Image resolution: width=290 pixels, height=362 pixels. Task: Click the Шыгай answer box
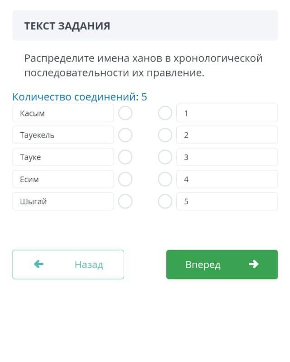pyautogui.click(x=63, y=201)
